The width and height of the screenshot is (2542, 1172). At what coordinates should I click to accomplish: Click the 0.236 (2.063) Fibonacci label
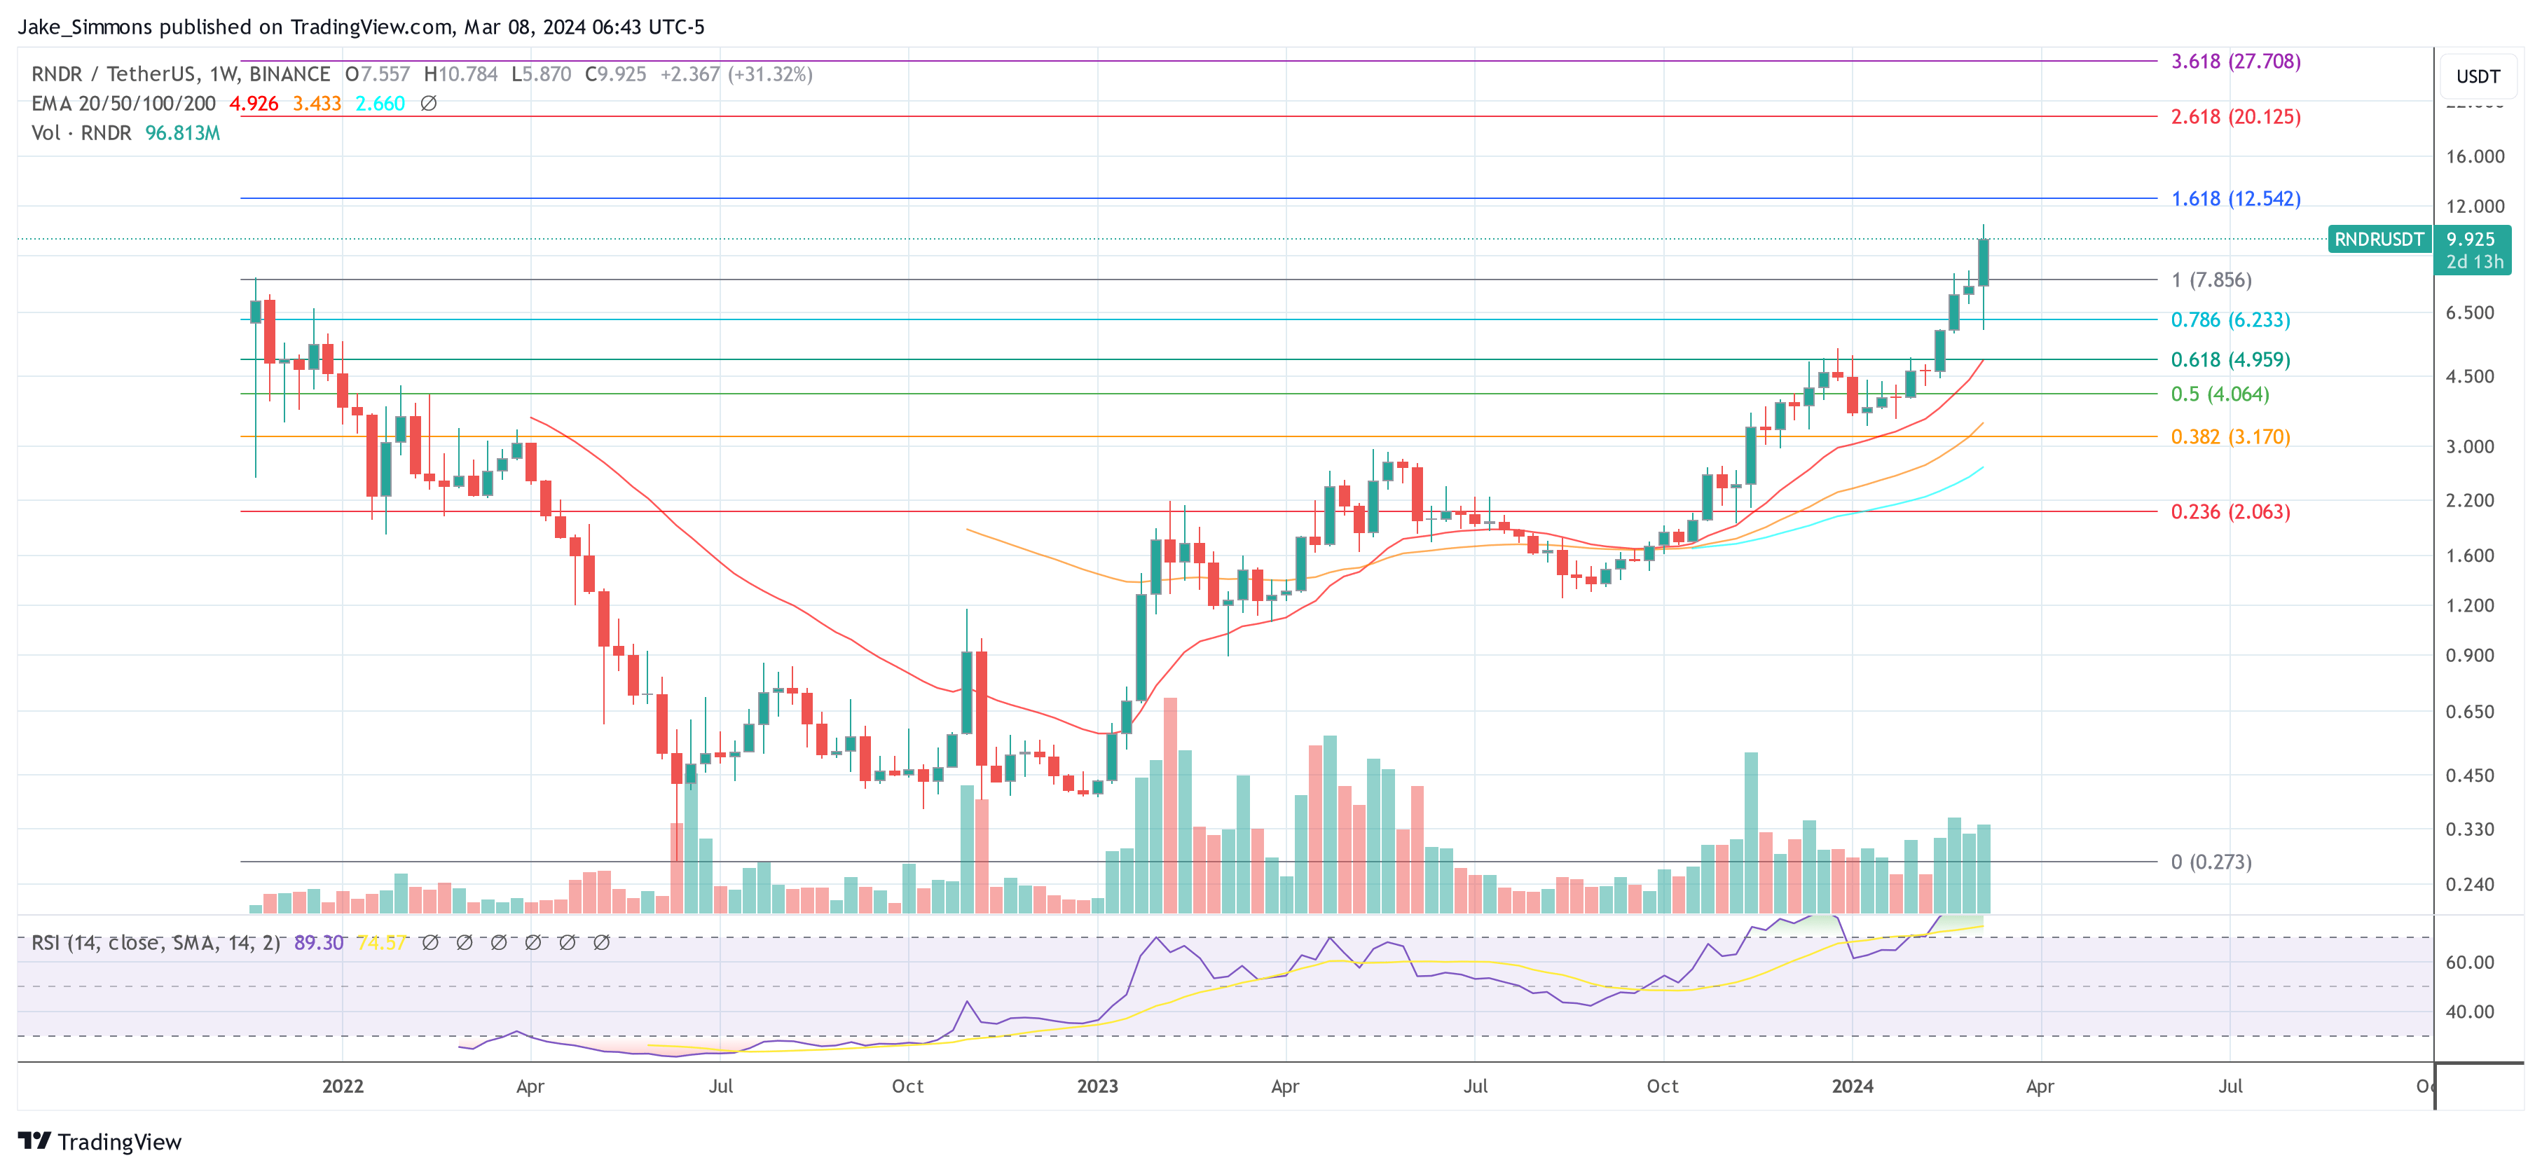tap(2230, 511)
